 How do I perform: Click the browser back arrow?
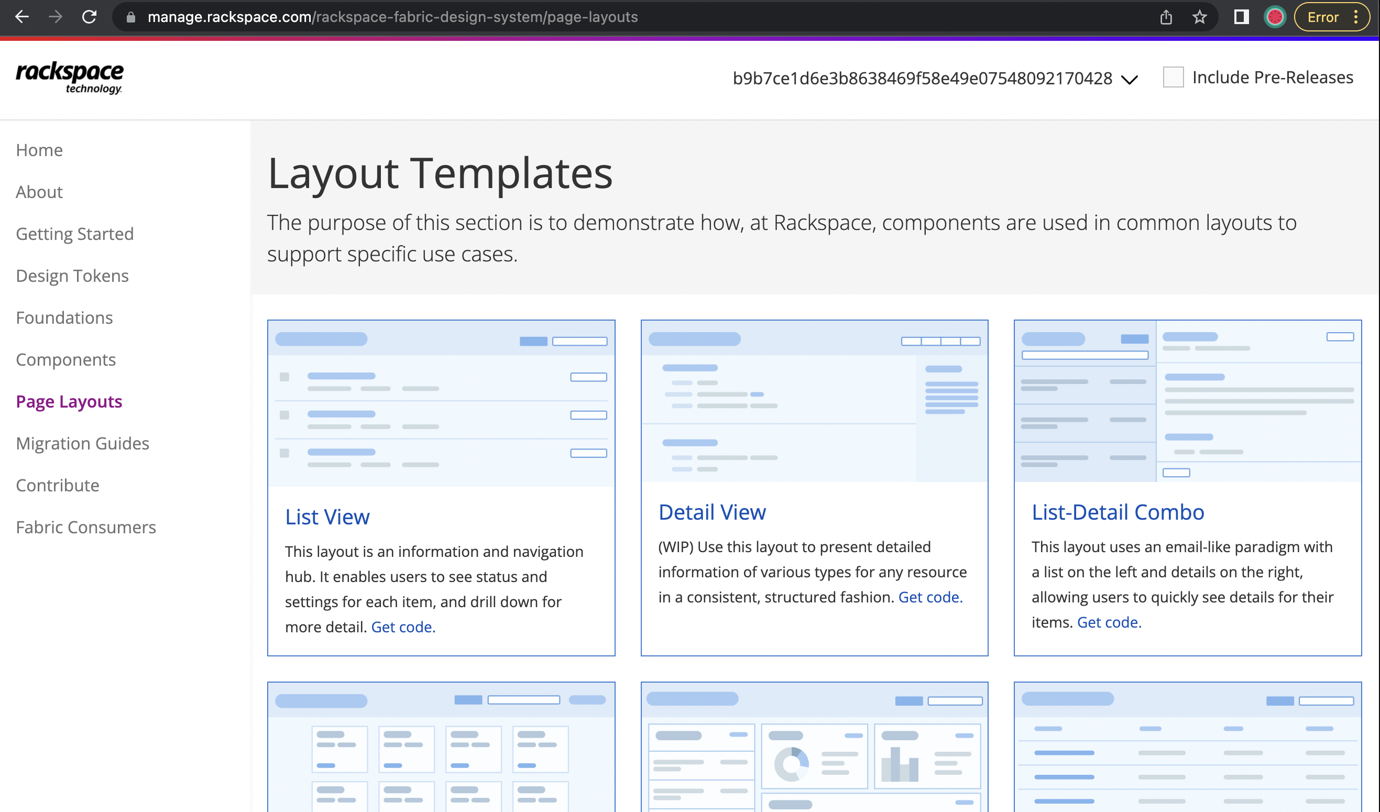pyautogui.click(x=22, y=17)
